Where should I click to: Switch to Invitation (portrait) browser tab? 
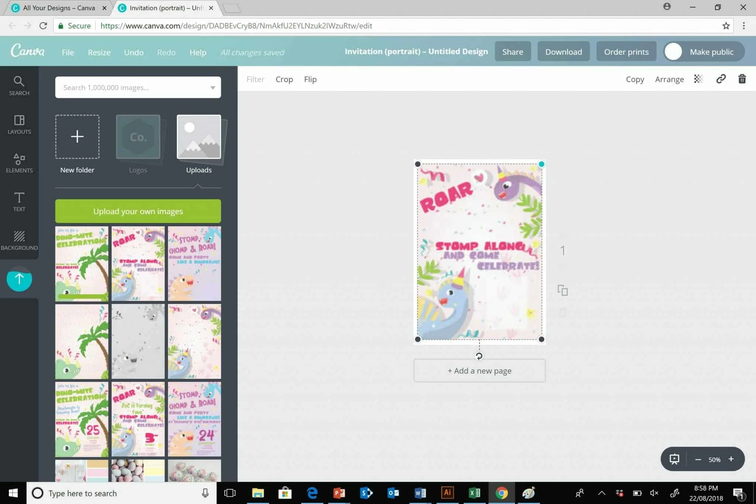pyautogui.click(x=166, y=8)
